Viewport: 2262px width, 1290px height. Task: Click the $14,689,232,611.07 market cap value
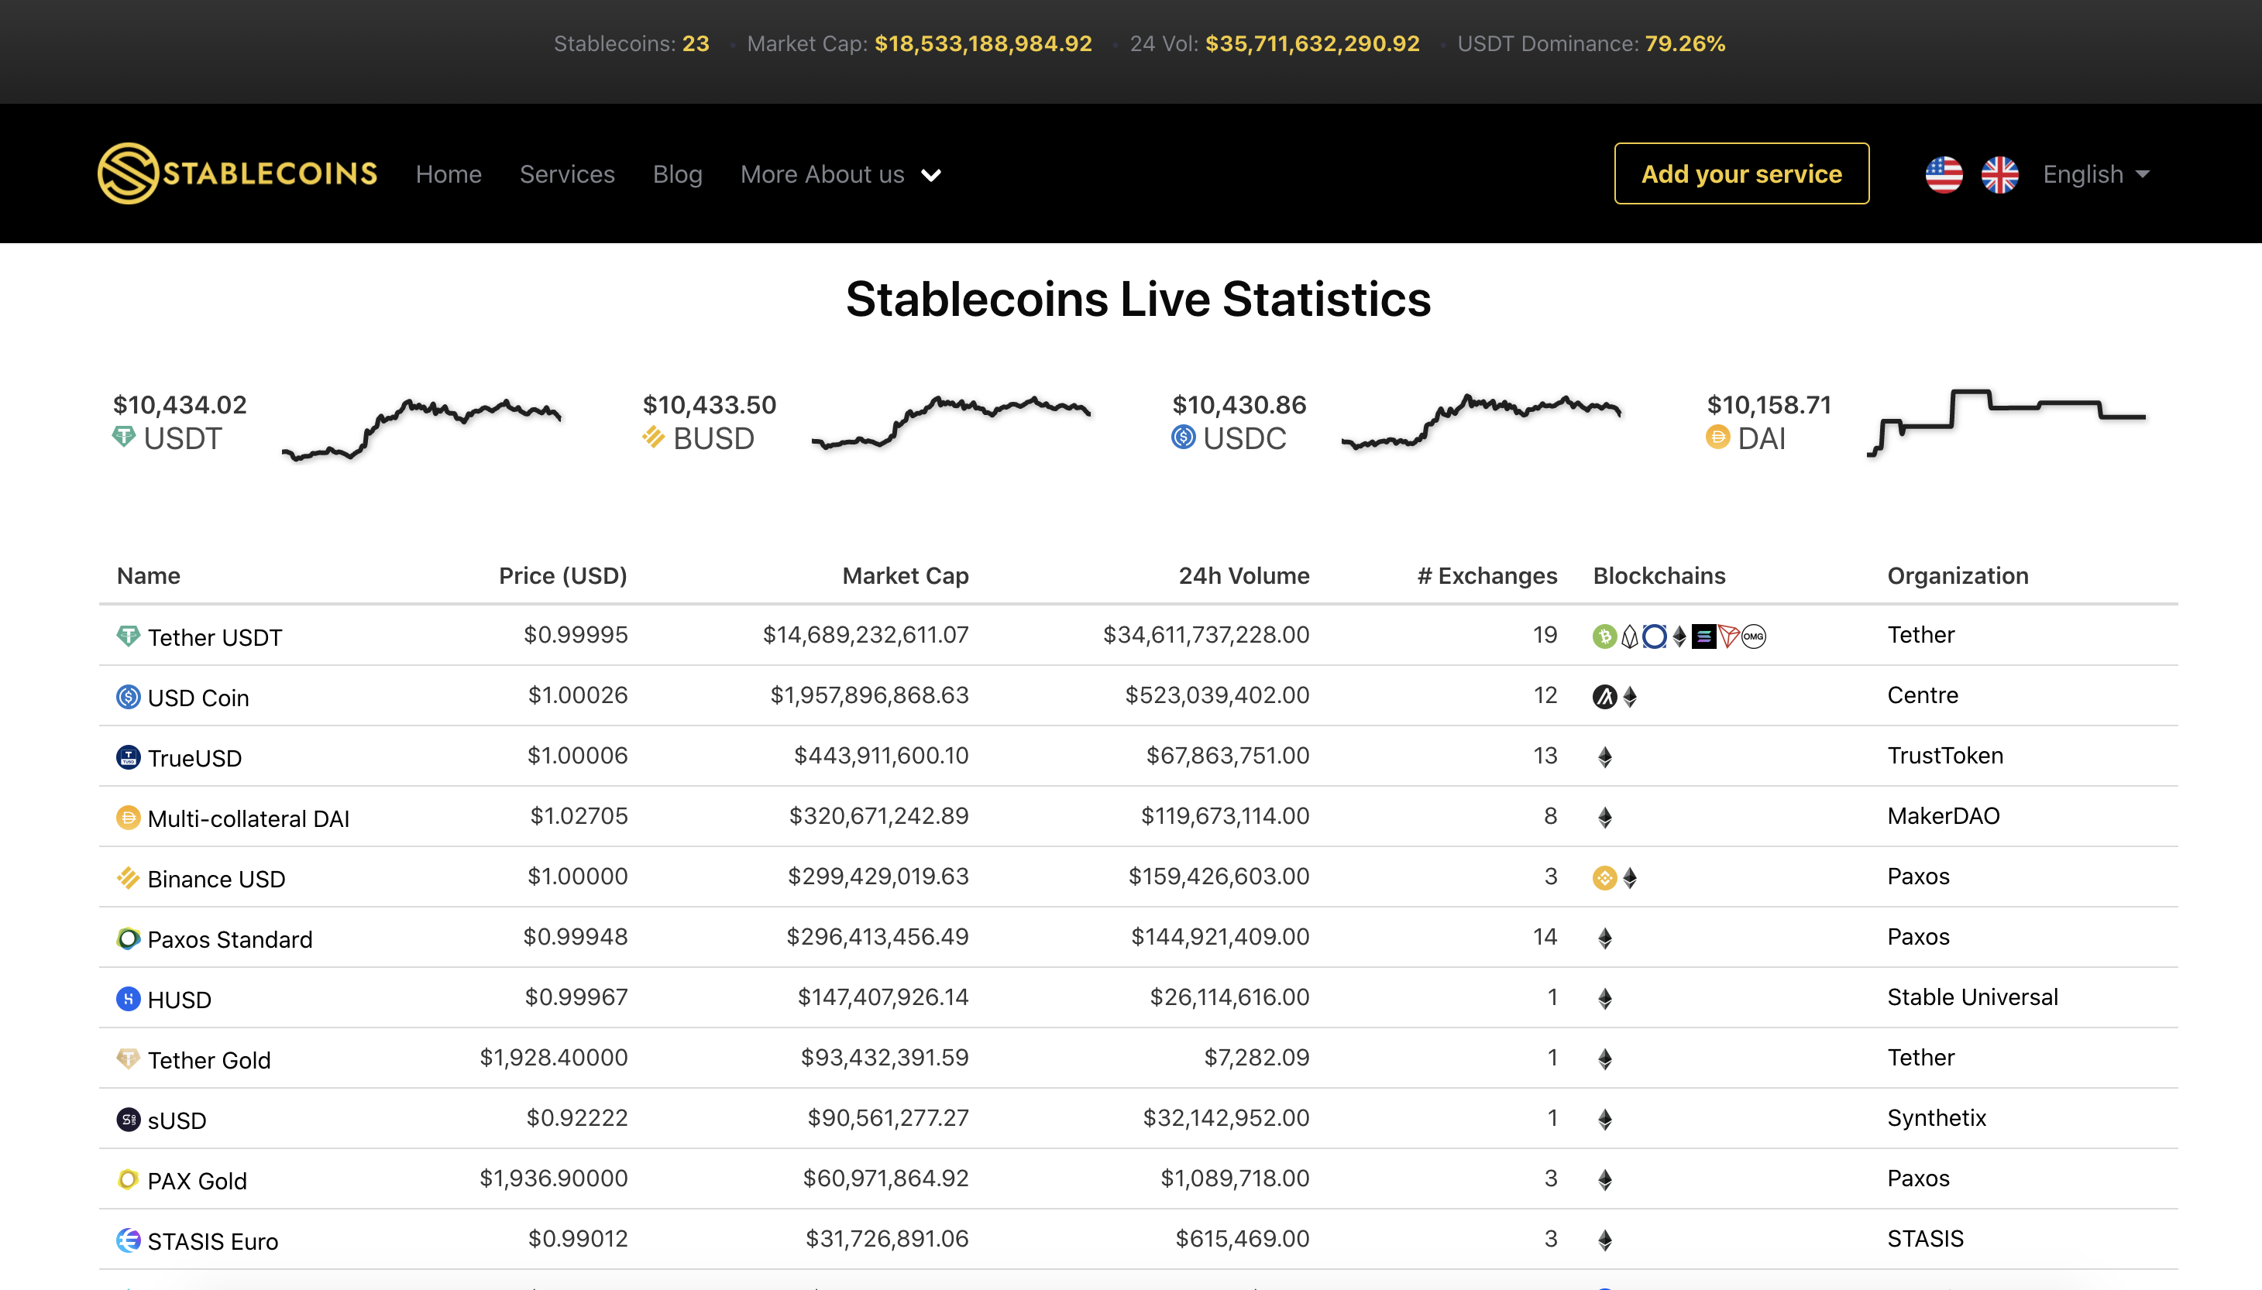865,635
